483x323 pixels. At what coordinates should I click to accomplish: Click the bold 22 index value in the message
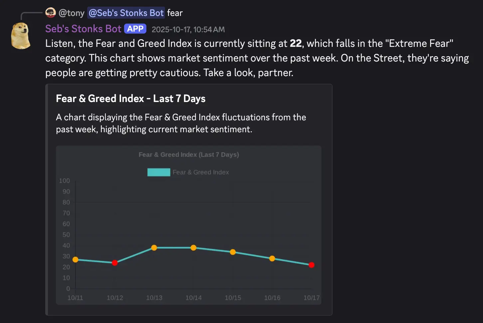296,43
